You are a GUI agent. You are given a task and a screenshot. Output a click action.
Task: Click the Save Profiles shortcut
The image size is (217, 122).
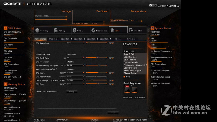coord(130,60)
